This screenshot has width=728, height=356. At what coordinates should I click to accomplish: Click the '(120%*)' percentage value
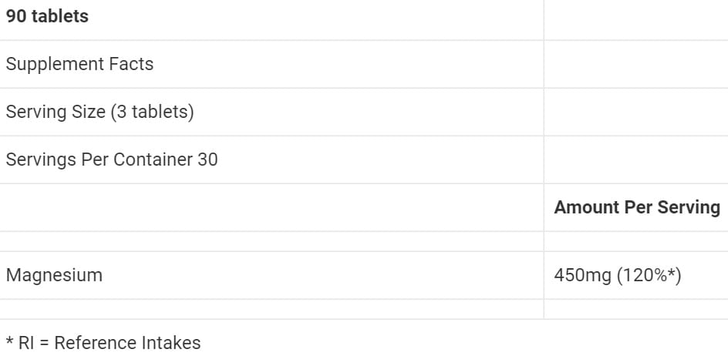click(x=649, y=275)
